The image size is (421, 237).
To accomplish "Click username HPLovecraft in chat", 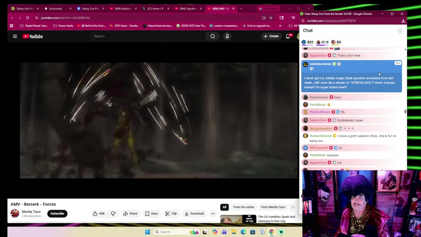I will (x=319, y=148).
